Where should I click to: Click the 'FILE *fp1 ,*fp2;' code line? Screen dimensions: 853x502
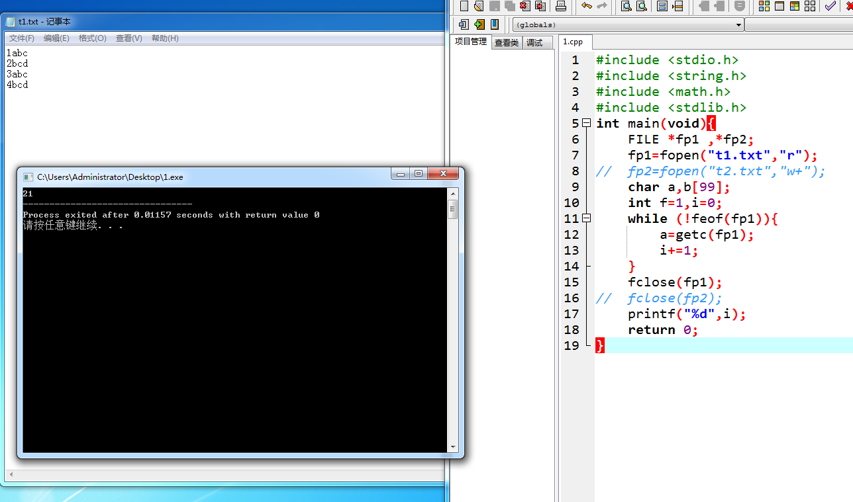pos(691,139)
